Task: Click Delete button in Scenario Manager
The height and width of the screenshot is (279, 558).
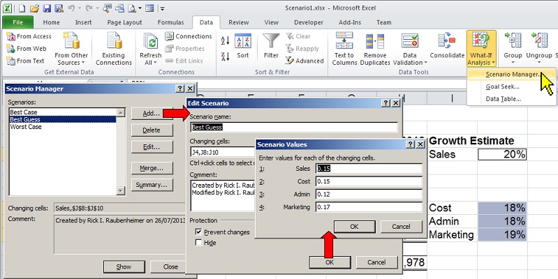Action: tap(152, 130)
